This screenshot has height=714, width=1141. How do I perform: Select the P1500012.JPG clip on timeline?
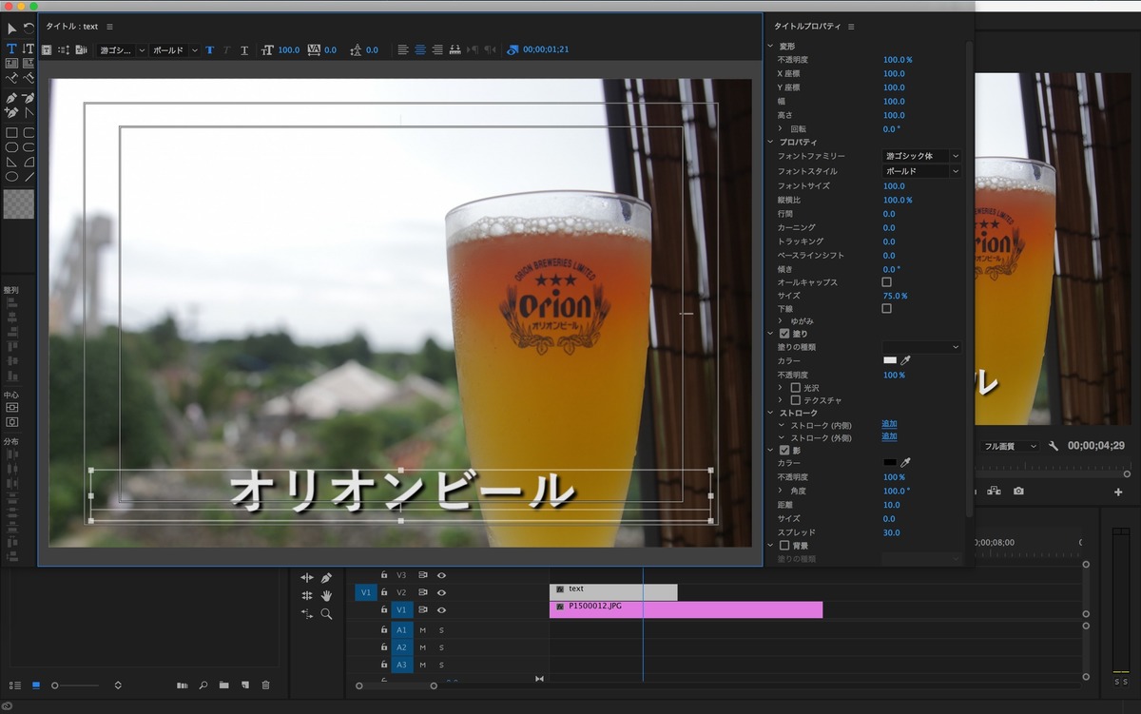[x=686, y=609]
